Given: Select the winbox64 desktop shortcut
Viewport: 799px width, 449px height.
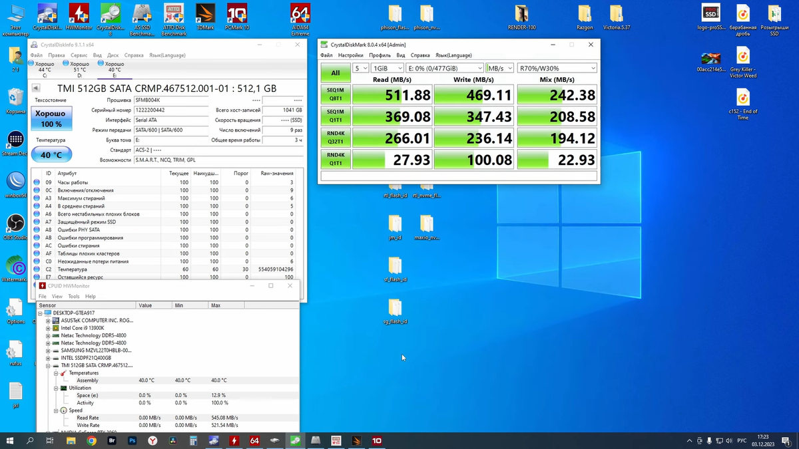Looking at the screenshot, I should 15,185.
